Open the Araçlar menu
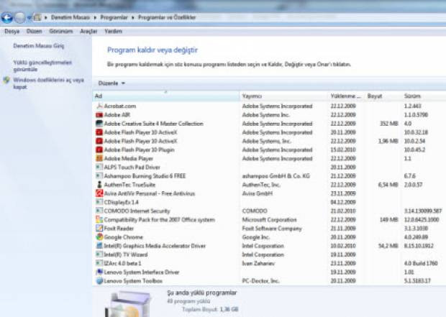 click(x=88, y=32)
